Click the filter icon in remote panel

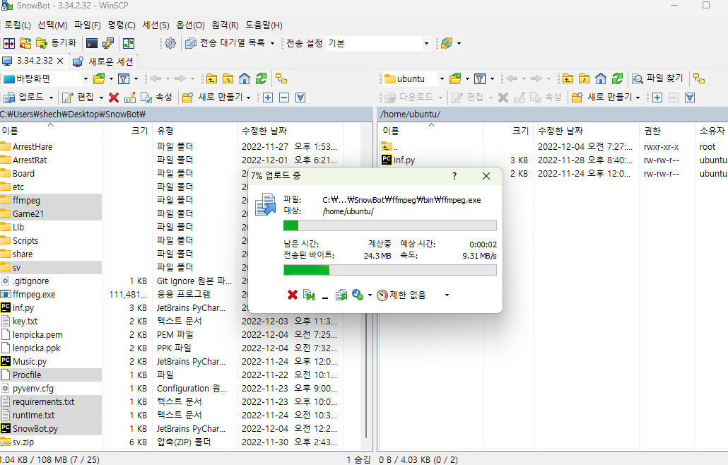coord(480,79)
